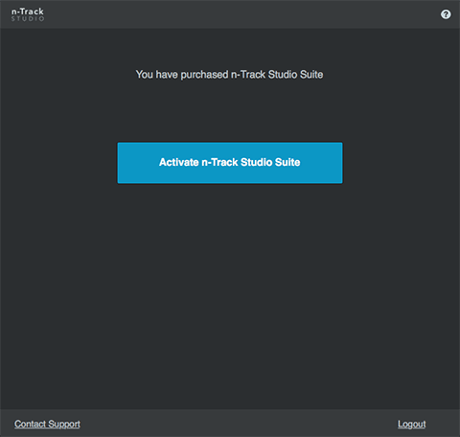Click the help question mark icon
Screen dimensions: 460x437
pyautogui.click(x=446, y=14)
